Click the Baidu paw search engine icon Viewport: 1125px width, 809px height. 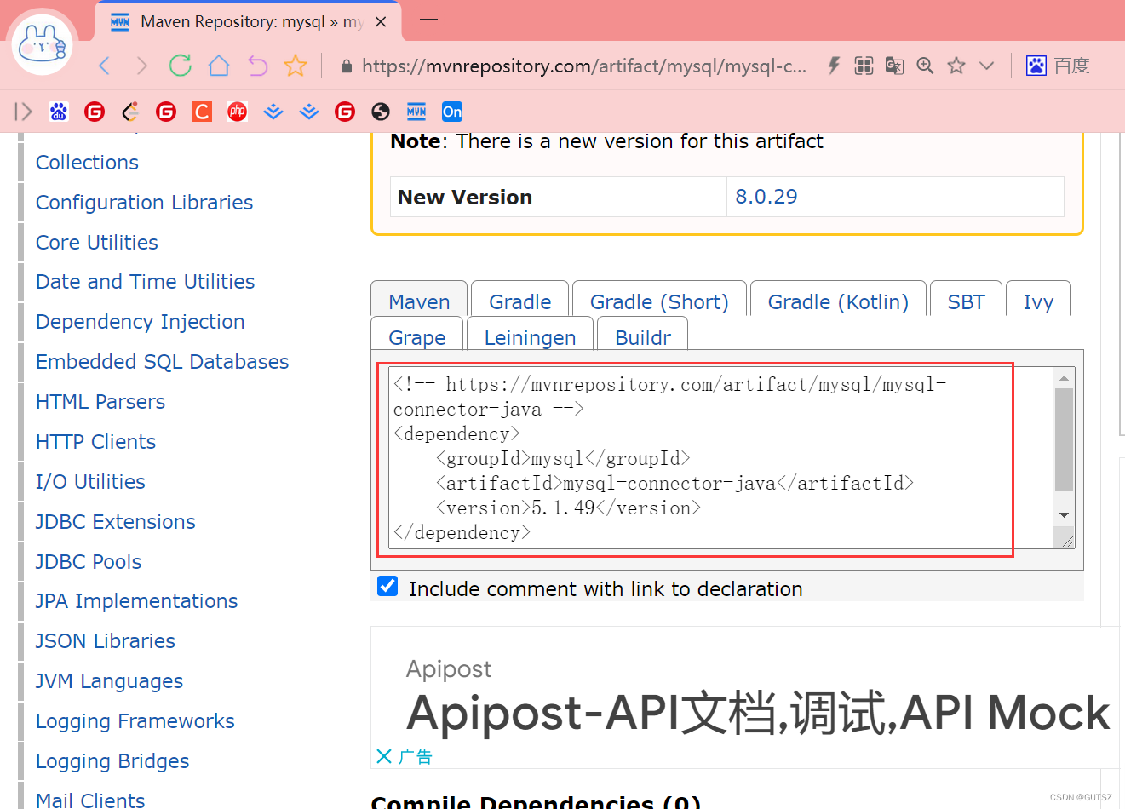[1036, 66]
